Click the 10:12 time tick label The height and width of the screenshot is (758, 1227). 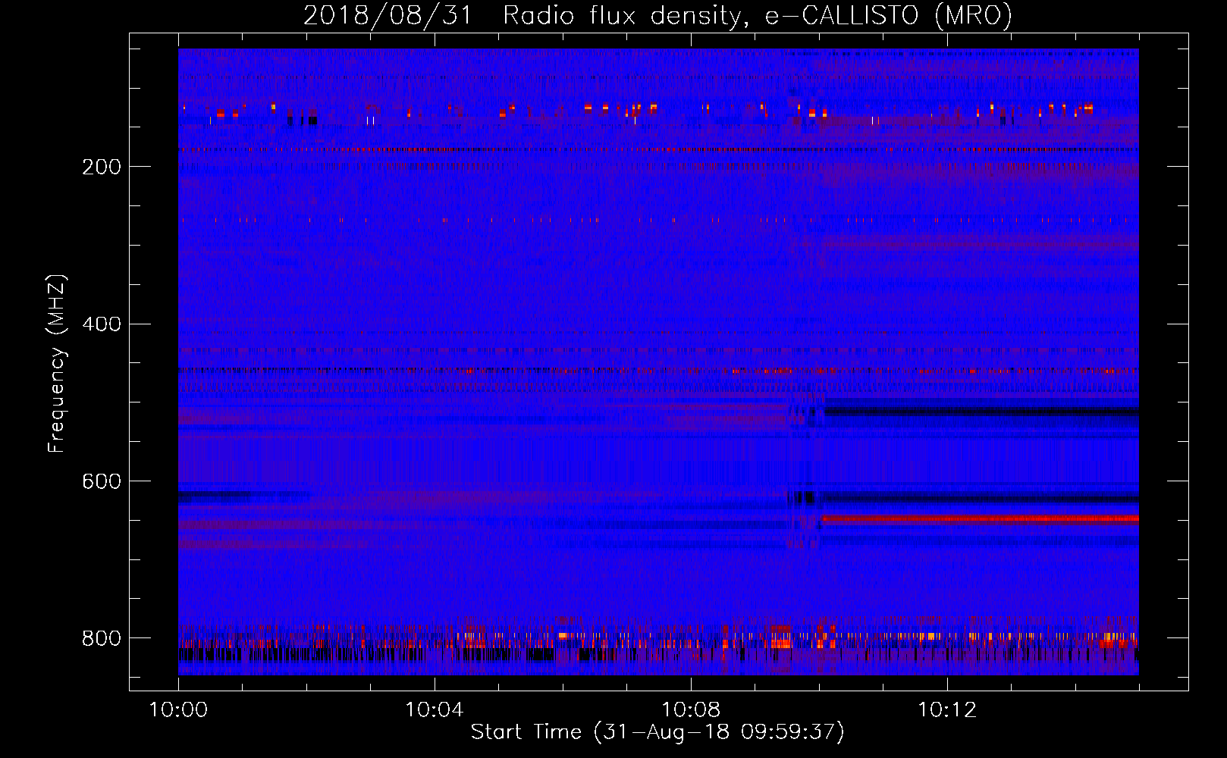[x=947, y=710]
